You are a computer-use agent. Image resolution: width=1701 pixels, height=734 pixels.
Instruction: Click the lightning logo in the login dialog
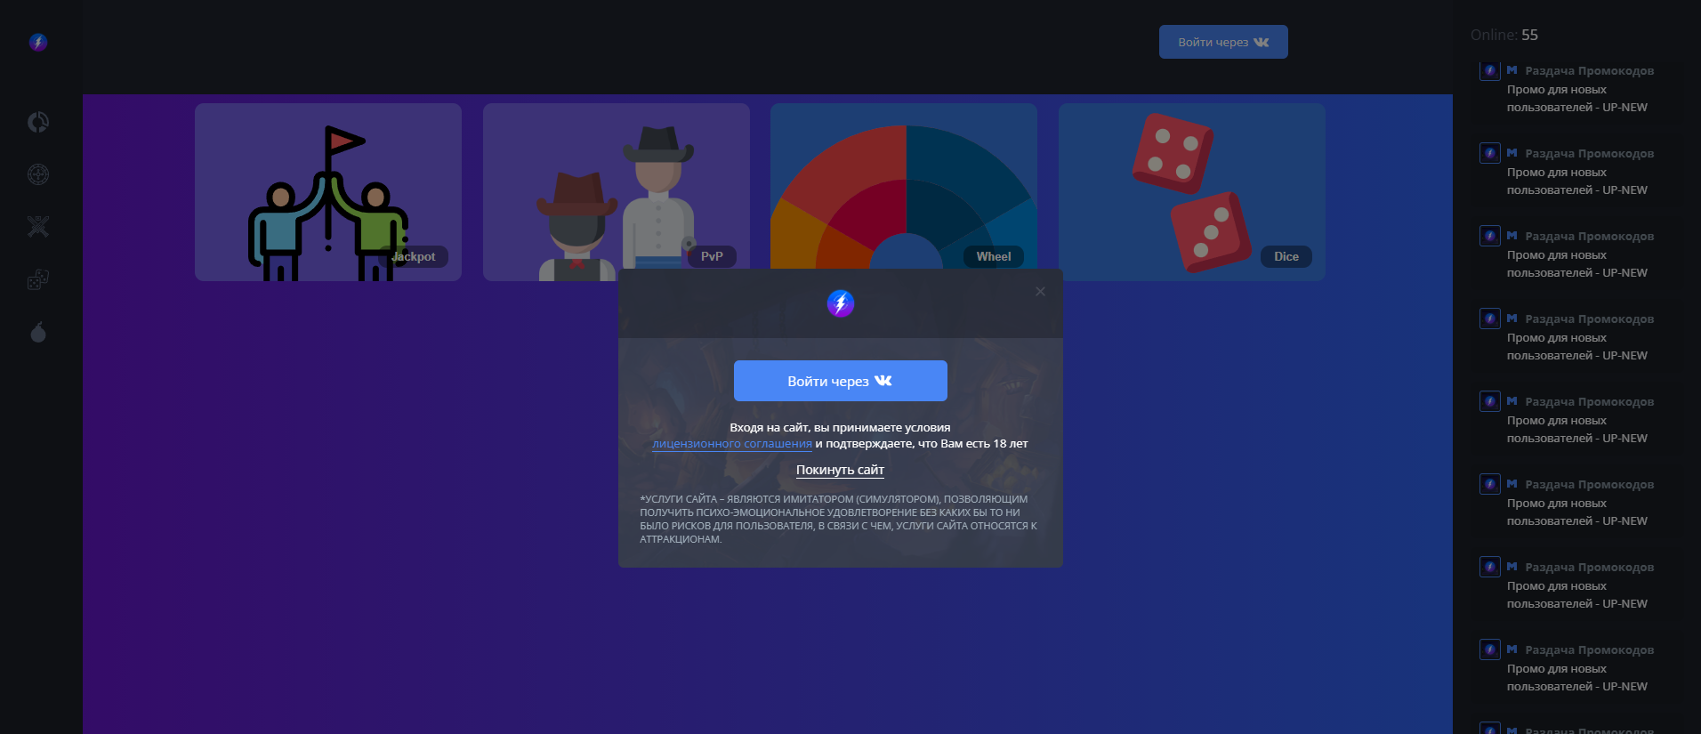pyautogui.click(x=840, y=303)
